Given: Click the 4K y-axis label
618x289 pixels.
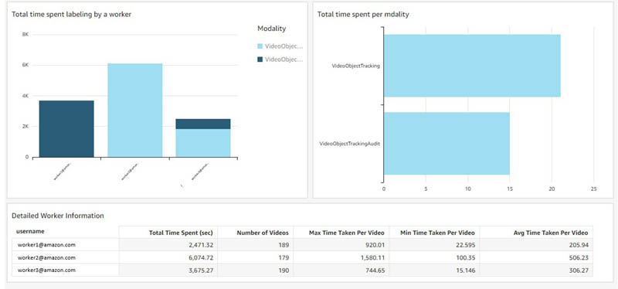Looking at the screenshot, I should 25,96.
